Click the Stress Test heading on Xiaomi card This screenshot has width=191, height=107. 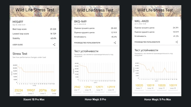click(x=20, y=54)
